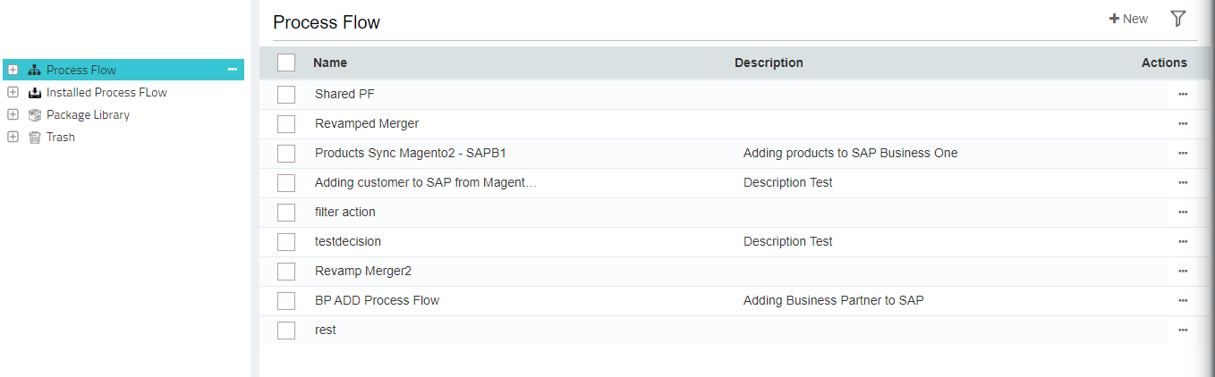Expand the Package Library tree node

[x=13, y=114]
